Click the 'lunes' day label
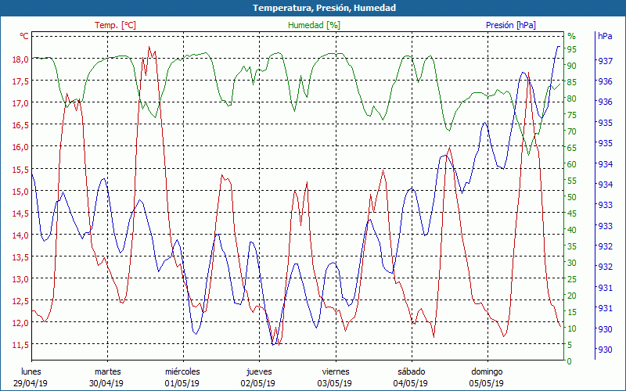 coord(31,372)
